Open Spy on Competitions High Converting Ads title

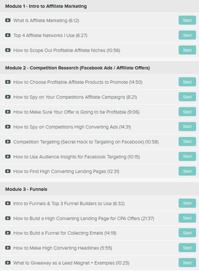click(72, 127)
